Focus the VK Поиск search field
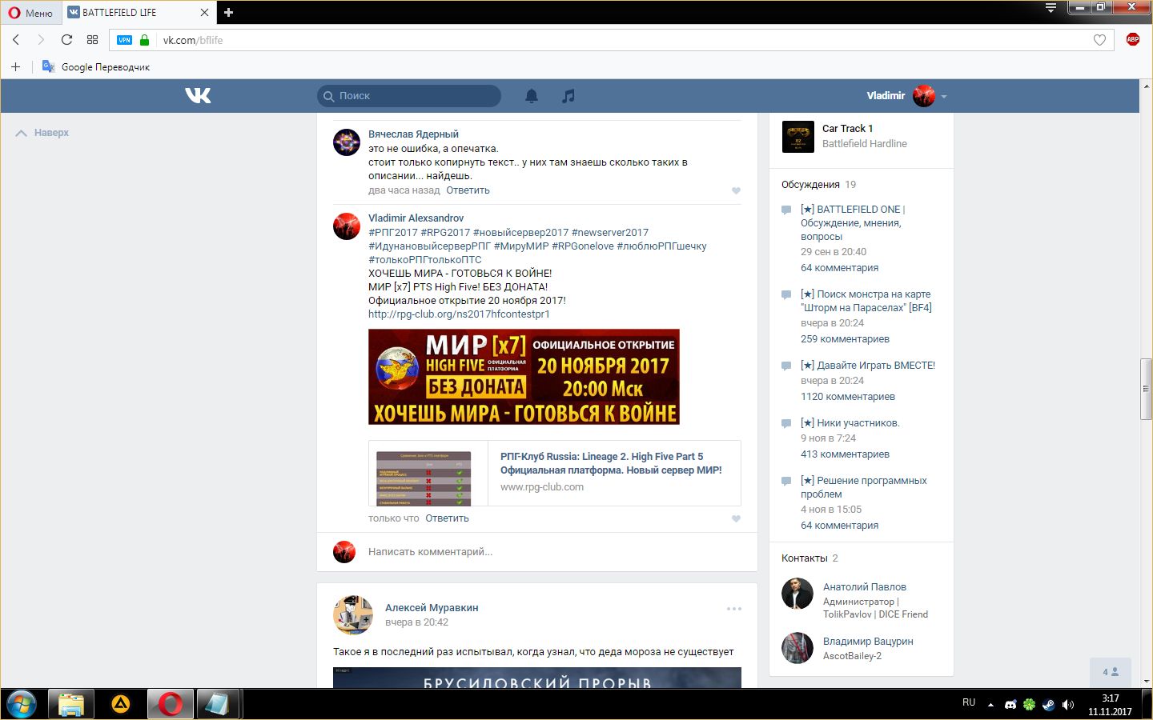The width and height of the screenshot is (1153, 720). (408, 96)
